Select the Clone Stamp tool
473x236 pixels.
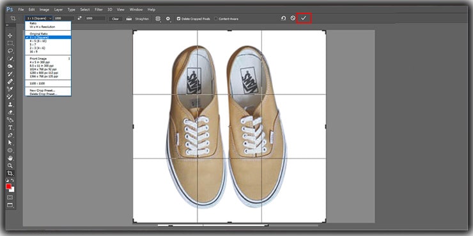click(x=10, y=105)
